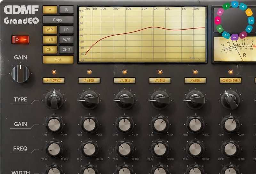Toggle the LED above the fourth BELL band

coord(195,72)
